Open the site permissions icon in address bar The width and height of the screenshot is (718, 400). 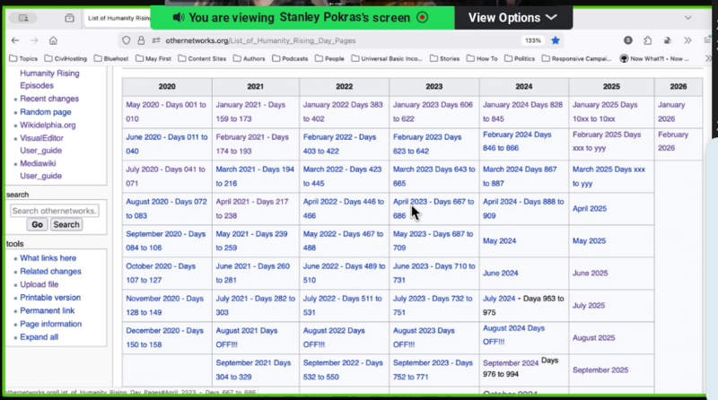(156, 40)
